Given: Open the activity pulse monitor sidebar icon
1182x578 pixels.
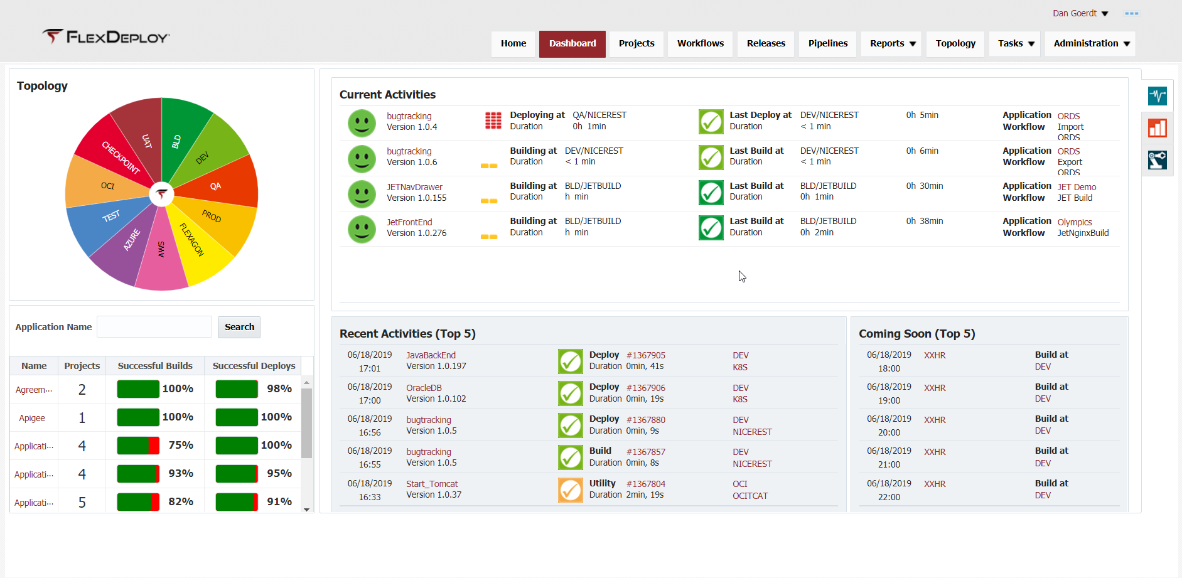Looking at the screenshot, I should tap(1157, 96).
